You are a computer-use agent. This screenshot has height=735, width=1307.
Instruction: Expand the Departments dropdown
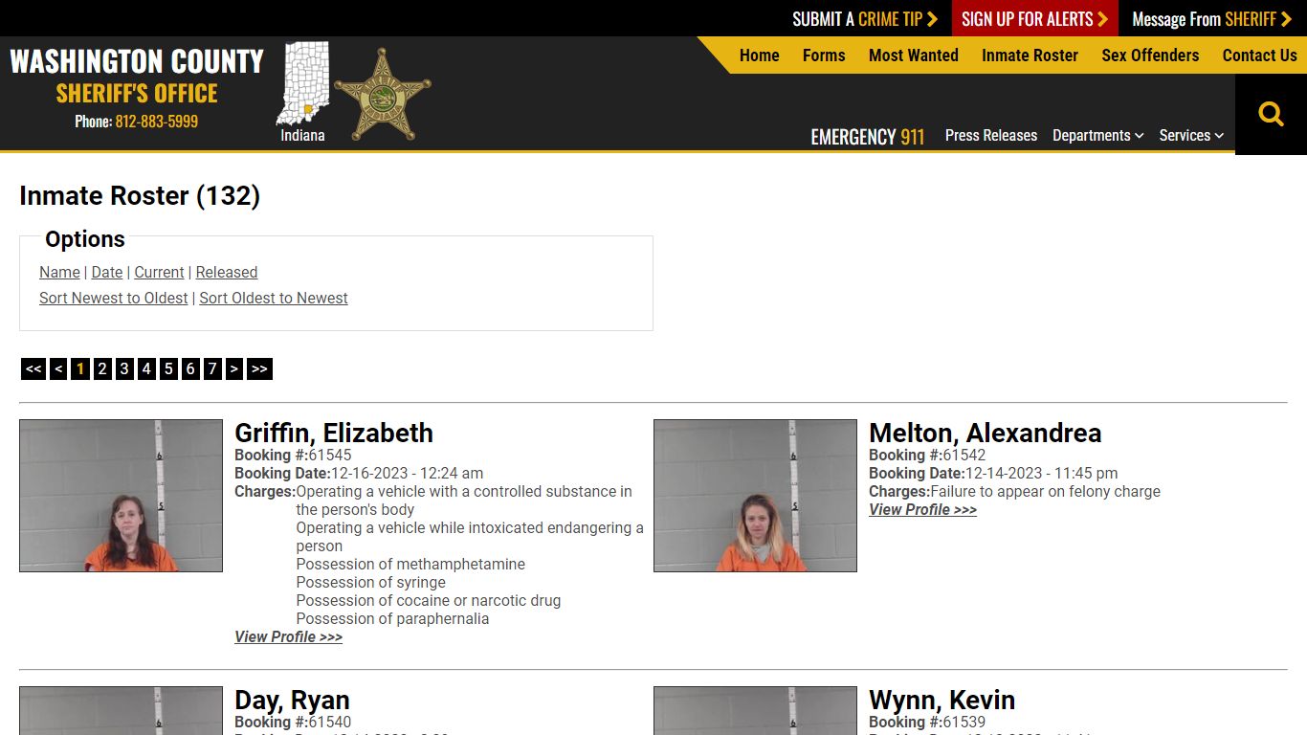[x=1097, y=136]
